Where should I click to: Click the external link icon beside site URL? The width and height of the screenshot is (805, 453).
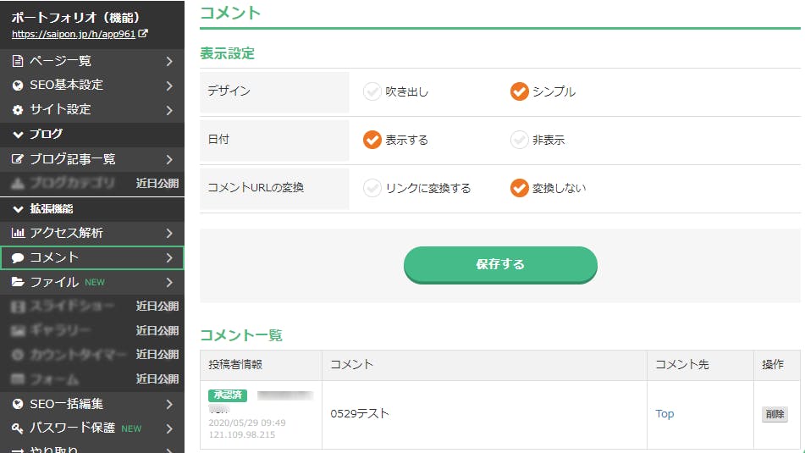[143, 35]
